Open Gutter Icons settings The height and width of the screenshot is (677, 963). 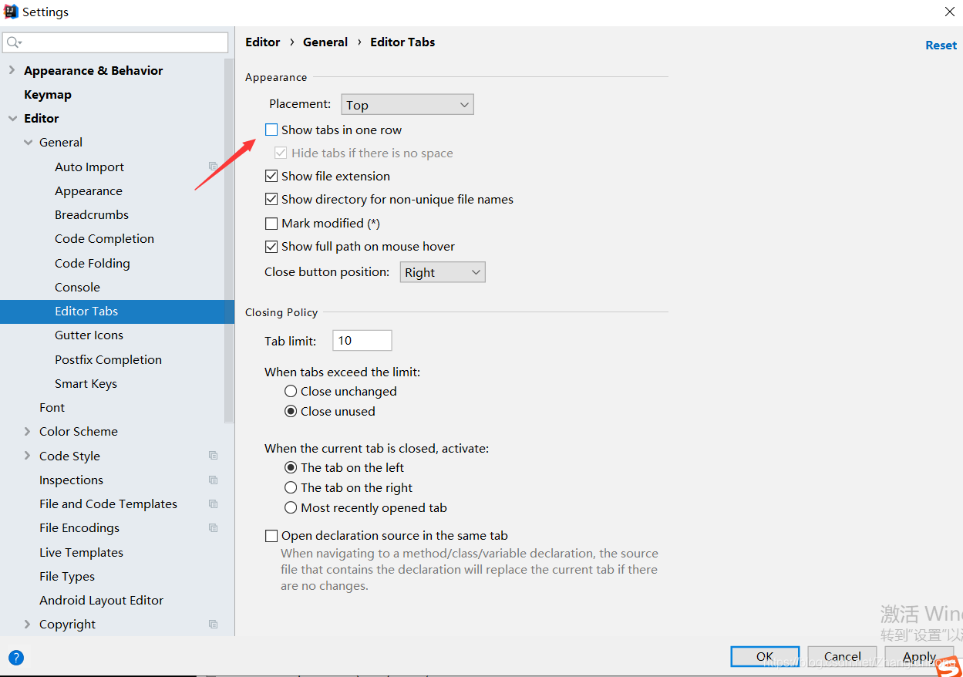[89, 335]
